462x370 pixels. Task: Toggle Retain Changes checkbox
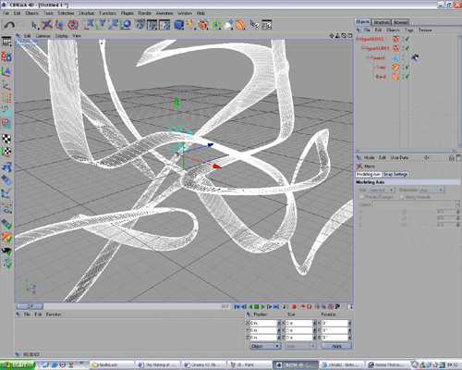click(362, 197)
